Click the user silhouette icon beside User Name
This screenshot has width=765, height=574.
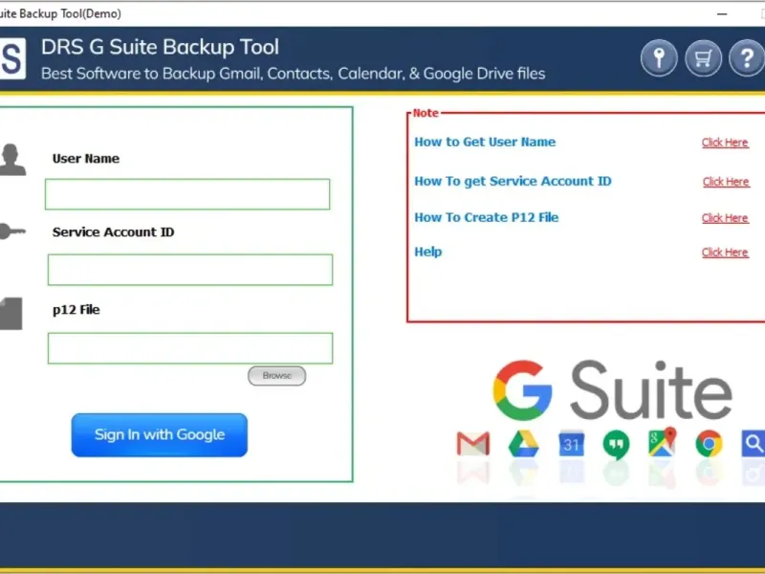(12, 160)
